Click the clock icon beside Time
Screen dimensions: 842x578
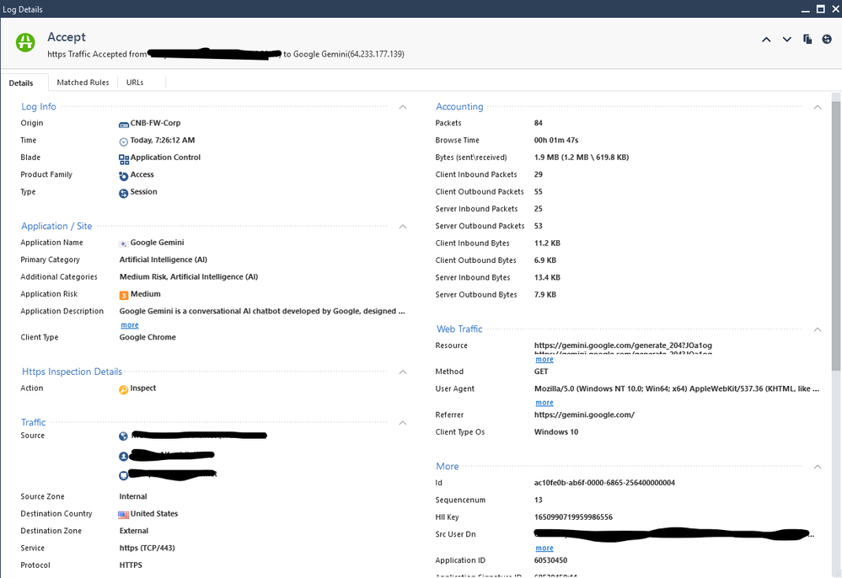(x=124, y=142)
